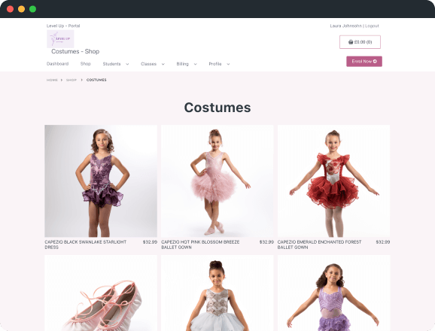Click the $32.99 price of Swanlake Dress
435x331 pixels.
[x=150, y=242]
